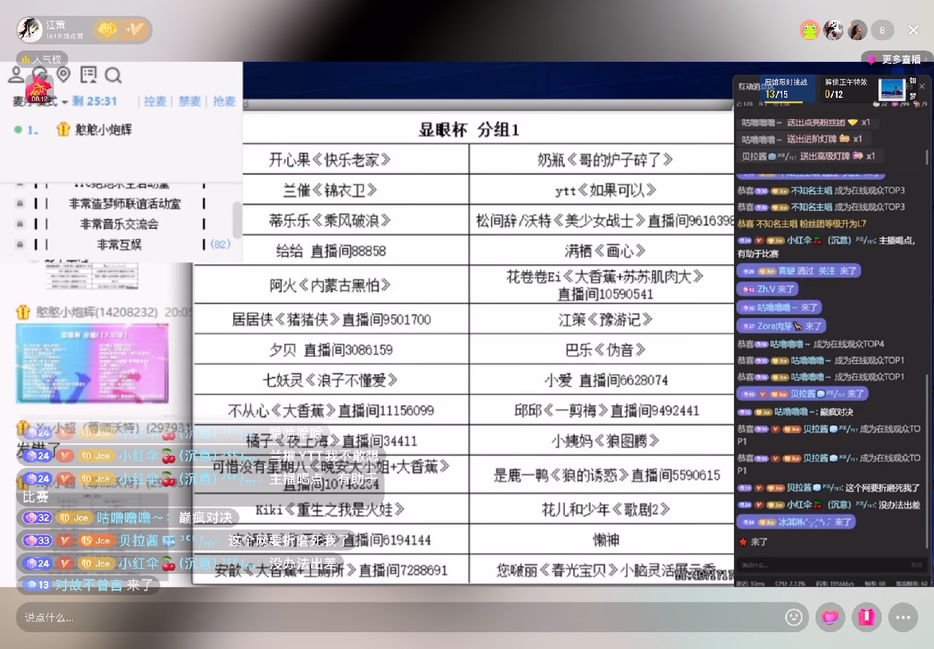Follow the streamer with +V button

tap(135, 29)
